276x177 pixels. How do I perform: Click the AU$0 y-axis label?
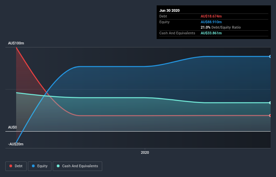12,127
